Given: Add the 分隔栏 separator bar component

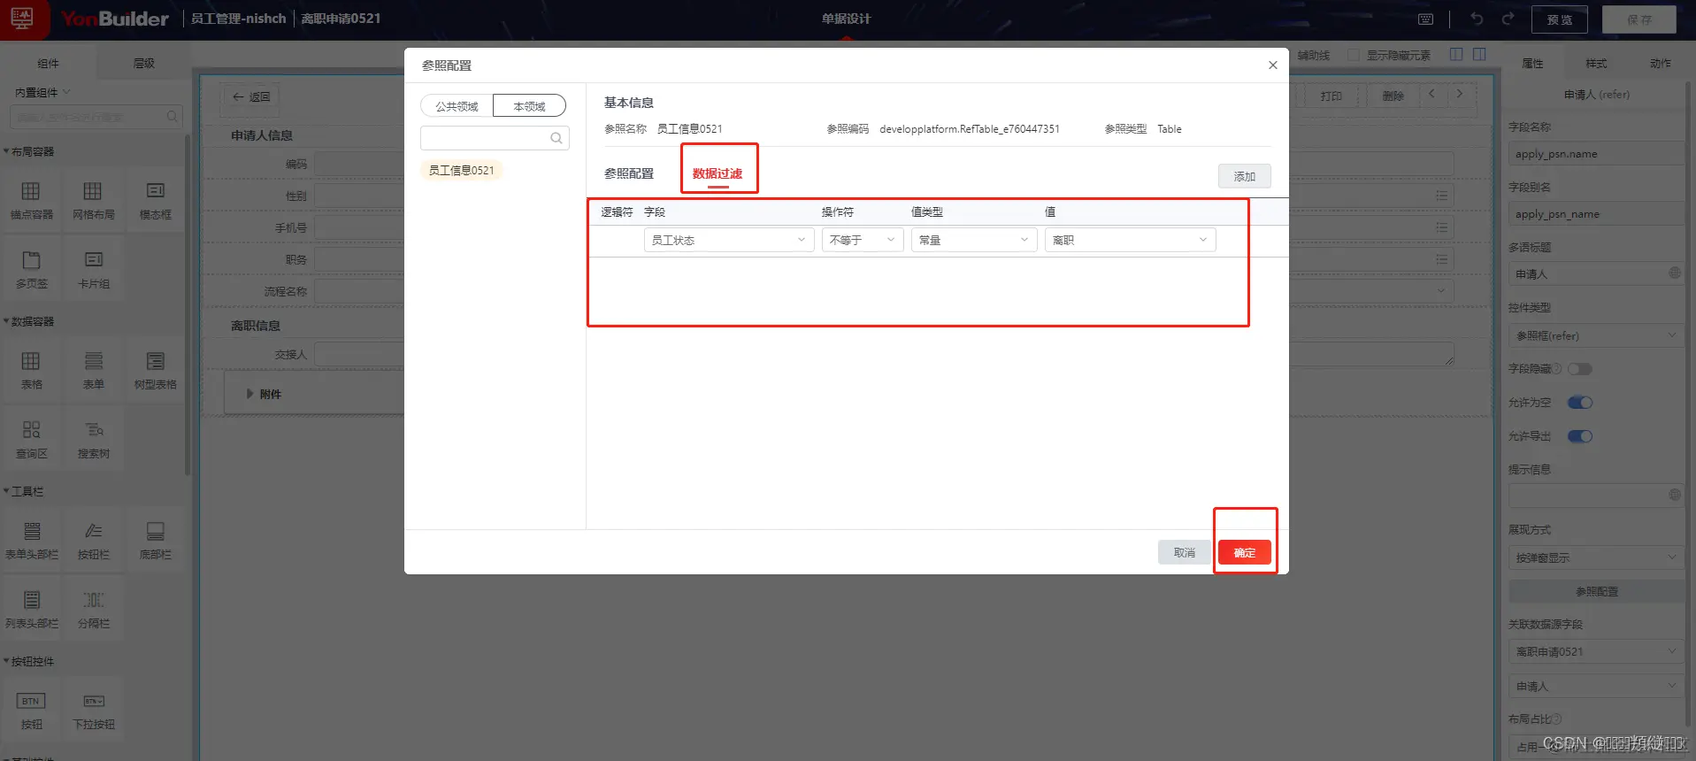Looking at the screenshot, I should click(94, 609).
